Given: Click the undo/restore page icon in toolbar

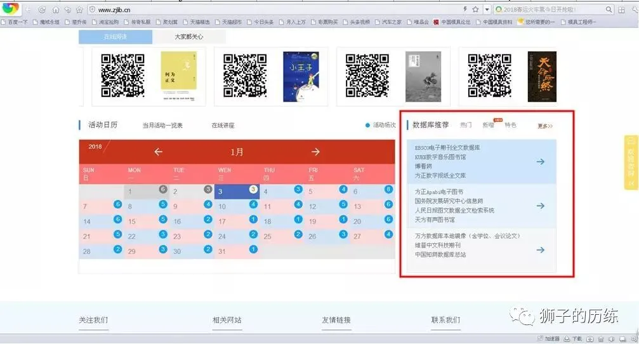Looking at the screenshot, I should pos(68,10).
